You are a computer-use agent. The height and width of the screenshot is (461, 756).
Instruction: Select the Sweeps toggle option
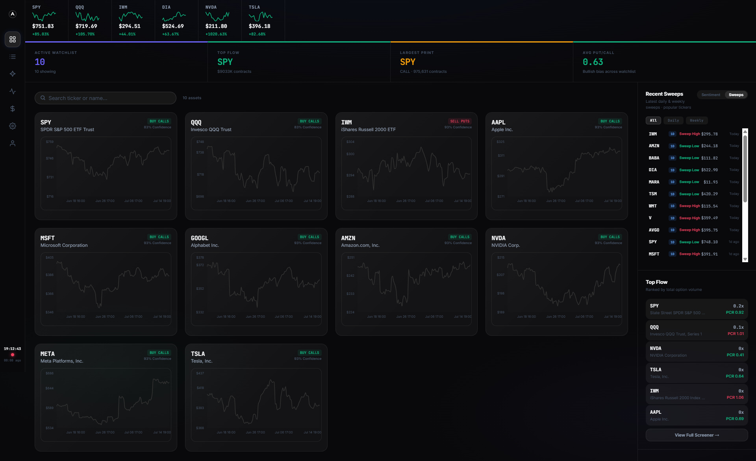[x=736, y=95]
